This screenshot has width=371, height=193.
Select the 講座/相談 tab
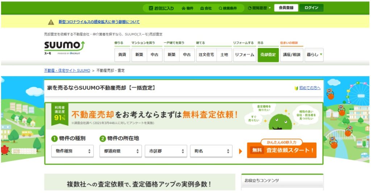point(292,55)
